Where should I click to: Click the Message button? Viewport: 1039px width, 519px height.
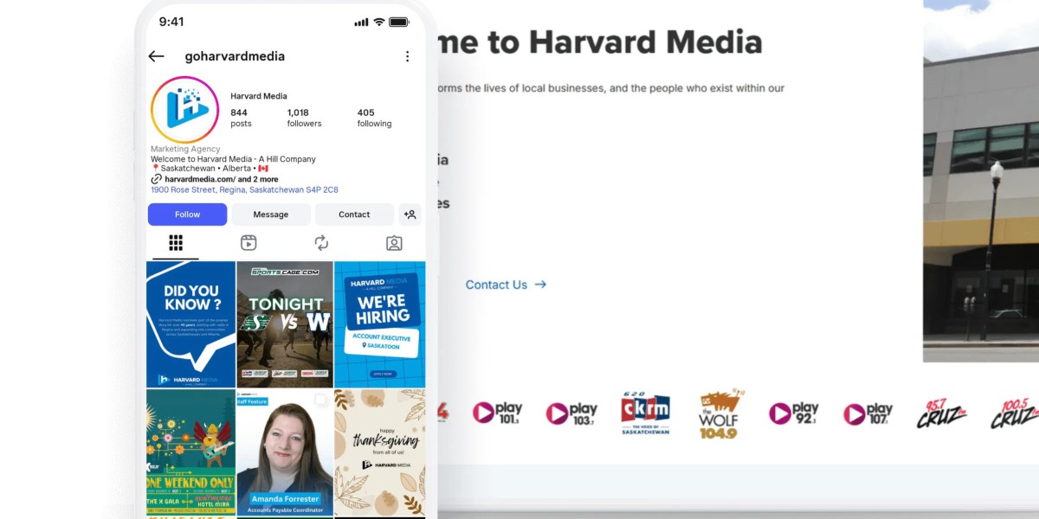pos(271,215)
